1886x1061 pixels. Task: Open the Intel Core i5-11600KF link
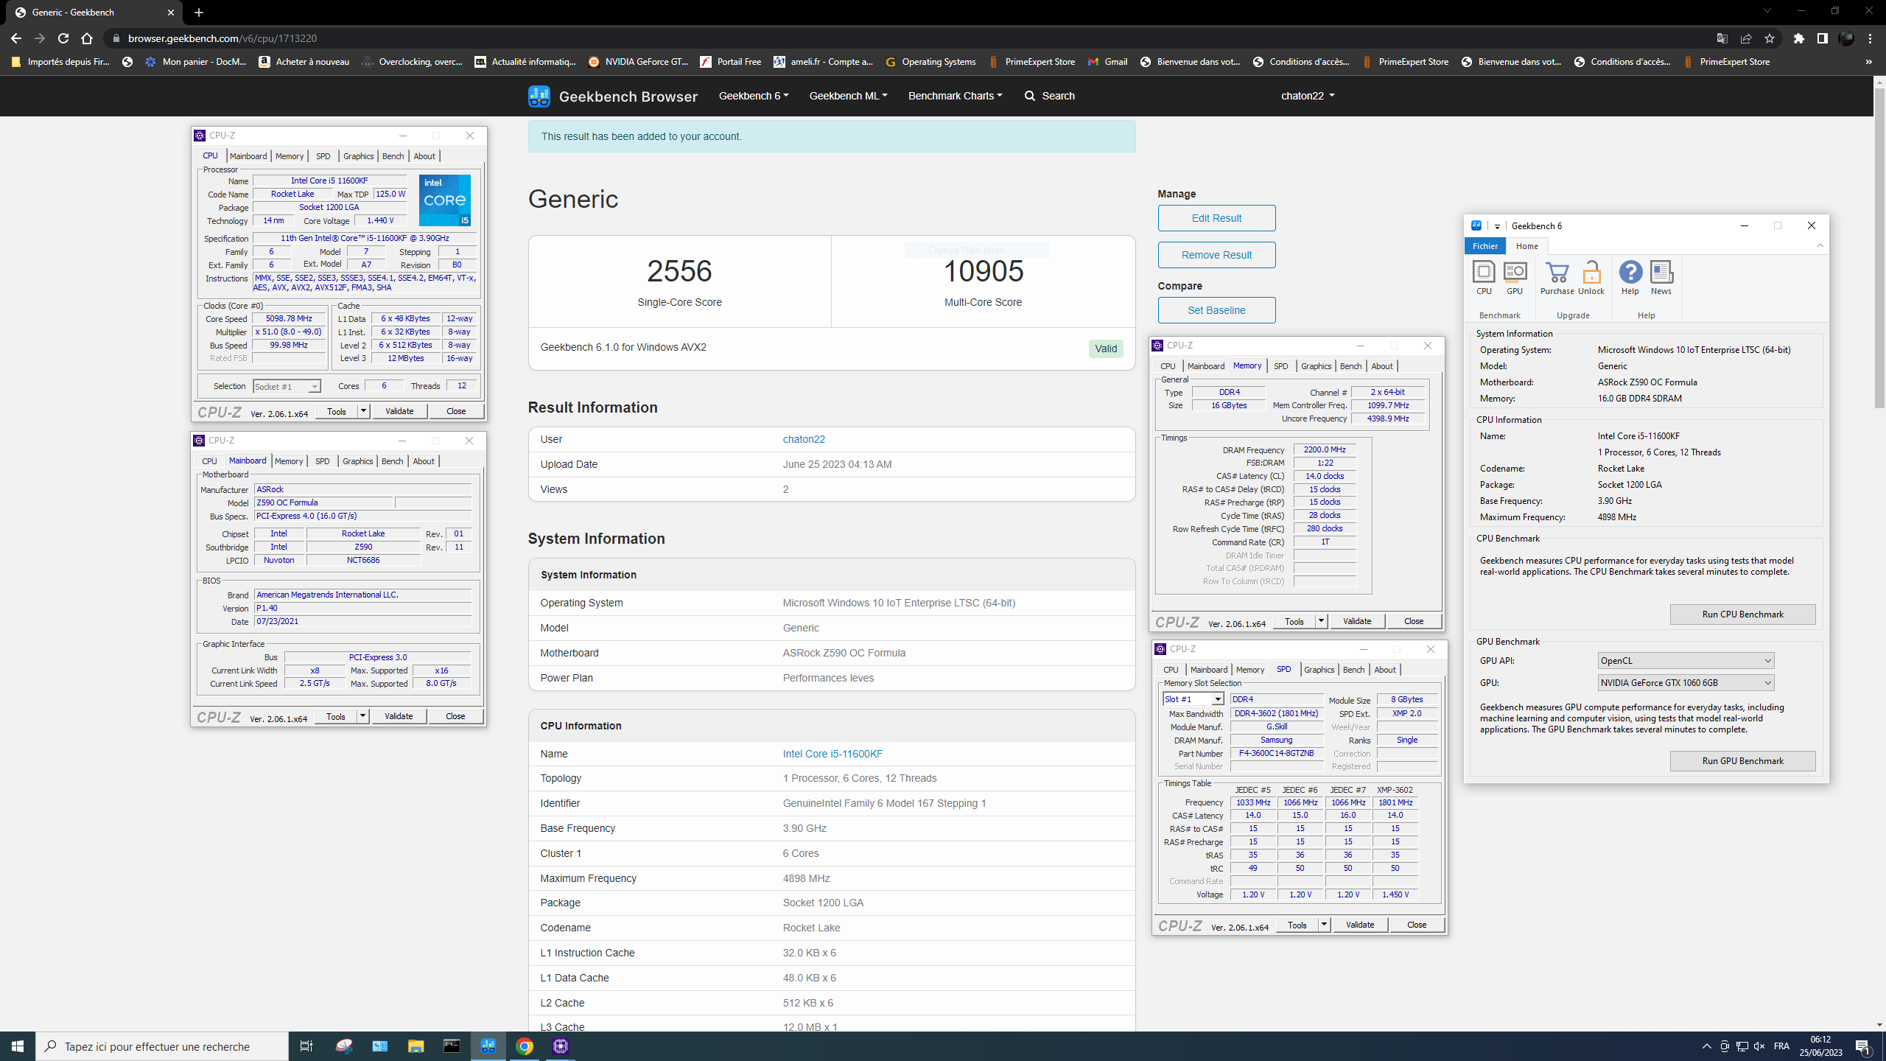832,754
